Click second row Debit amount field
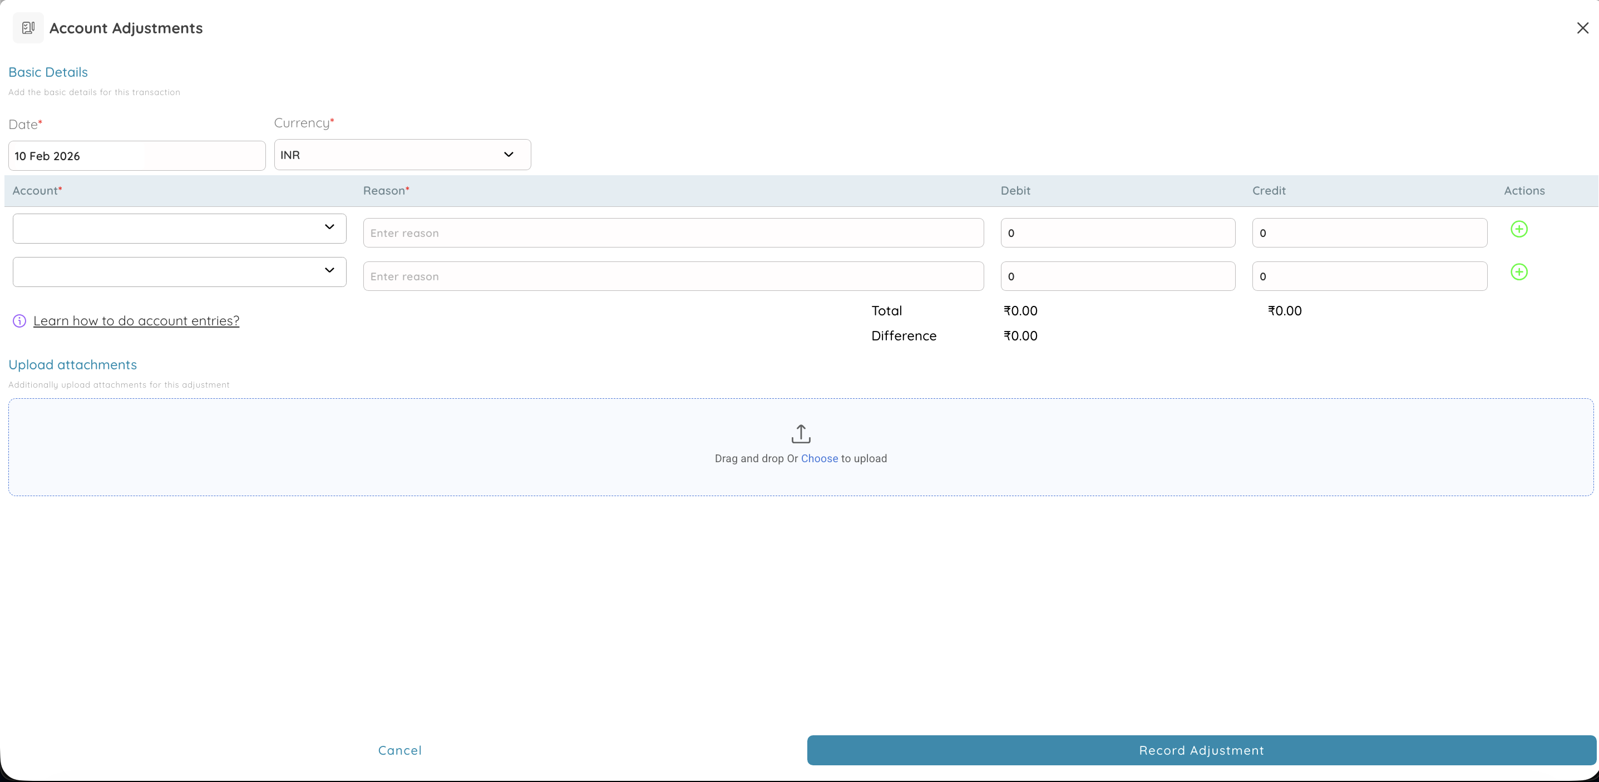Screen dimensions: 1599x782 click(x=1117, y=276)
